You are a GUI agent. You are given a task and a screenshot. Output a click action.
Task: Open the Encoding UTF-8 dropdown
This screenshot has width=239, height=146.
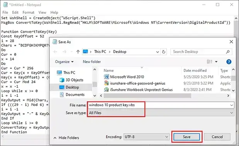pyautogui.click(x=146, y=137)
